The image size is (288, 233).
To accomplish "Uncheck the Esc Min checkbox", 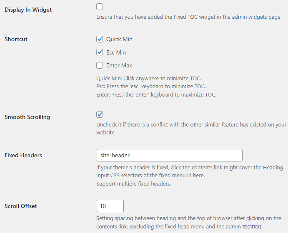I will pos(100,52).
